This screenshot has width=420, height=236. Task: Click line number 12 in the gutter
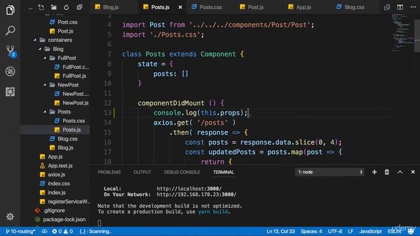coord(108,104)
